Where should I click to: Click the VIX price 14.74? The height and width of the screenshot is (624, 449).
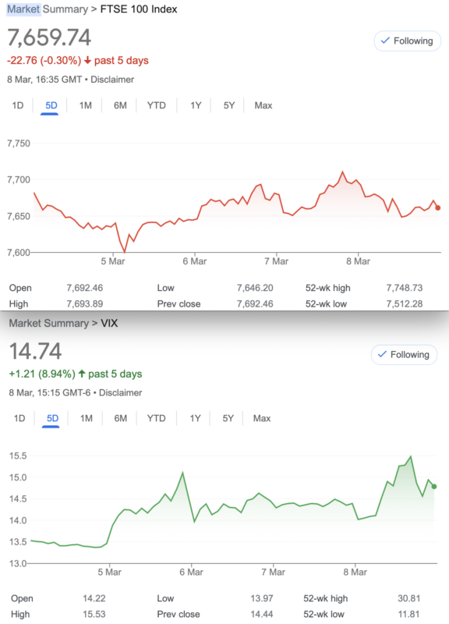[35, 352]
